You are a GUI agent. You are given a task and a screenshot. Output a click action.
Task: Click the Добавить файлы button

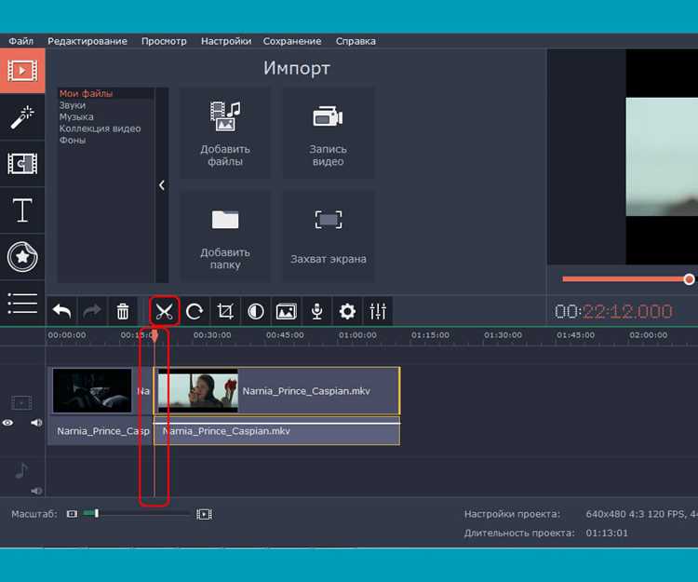click(x=225, y=133)
